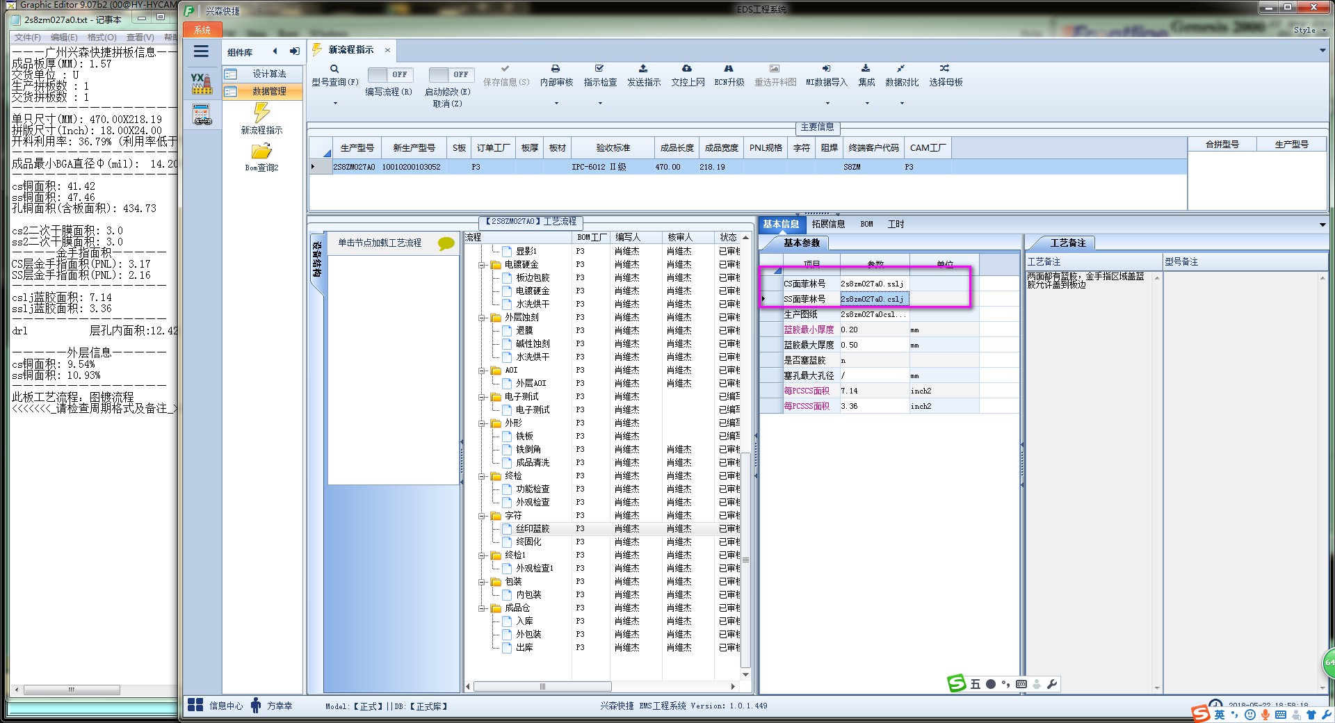
Task: Open dropdown under MI数据导入
Action: pos(827,104)
